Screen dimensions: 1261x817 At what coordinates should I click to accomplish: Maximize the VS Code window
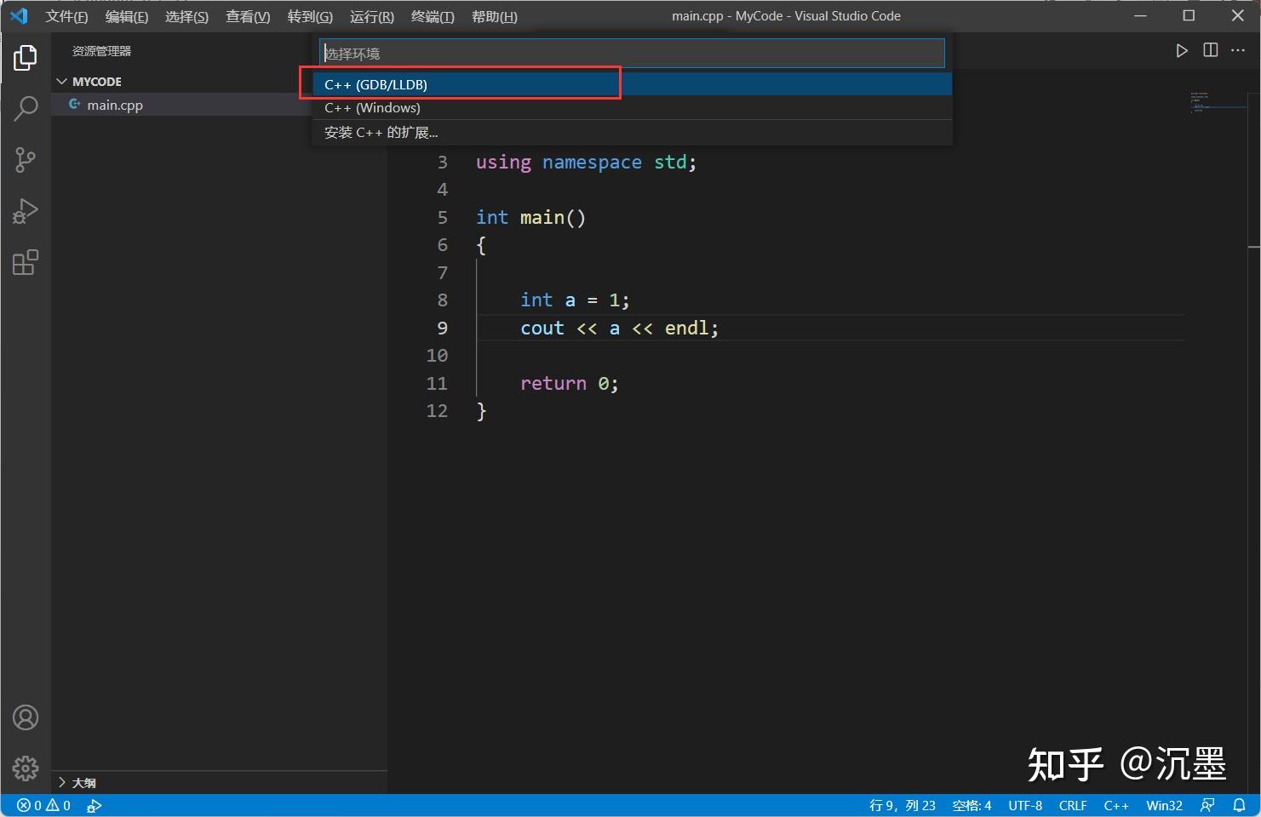pyautogui.click(x=1189, y=16)
